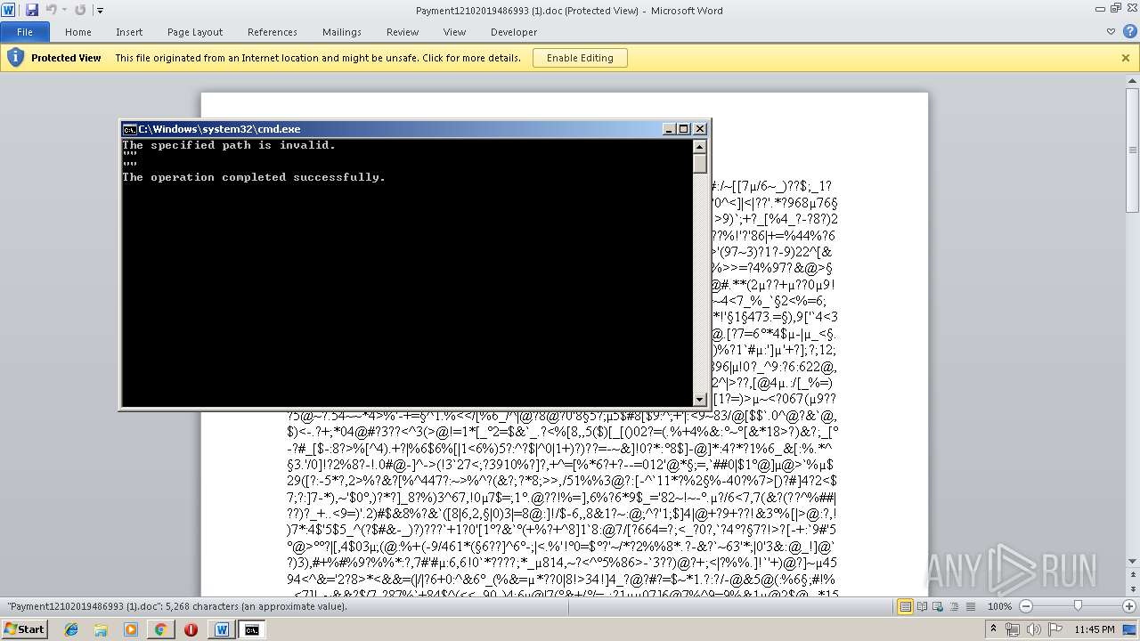Click 'Click for more details' message text
This screenshot has height=641, width=1140.
(x=471, y=58)
